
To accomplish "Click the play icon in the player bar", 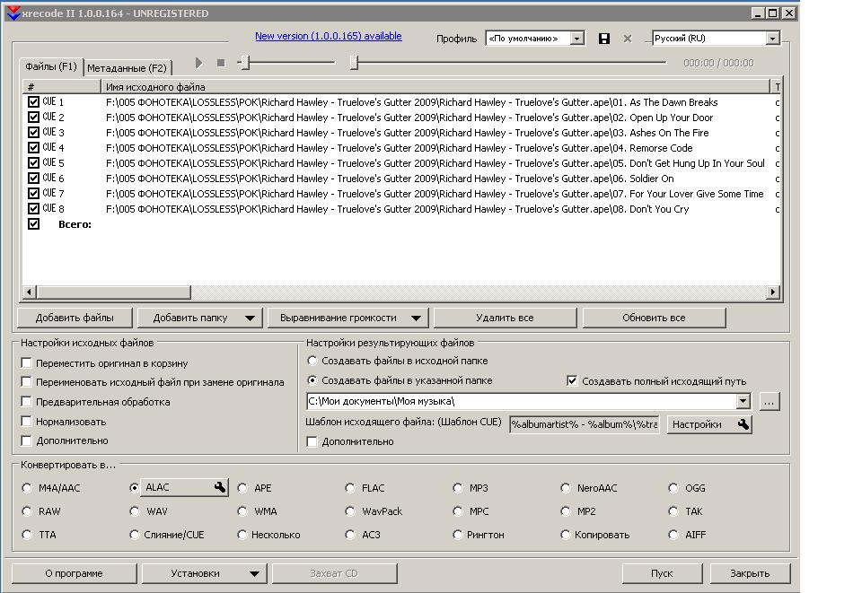I will (x=199, y=63).
